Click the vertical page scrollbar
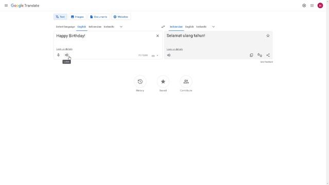The width and height of the screenshot is (329, 185). click(327, 92)
